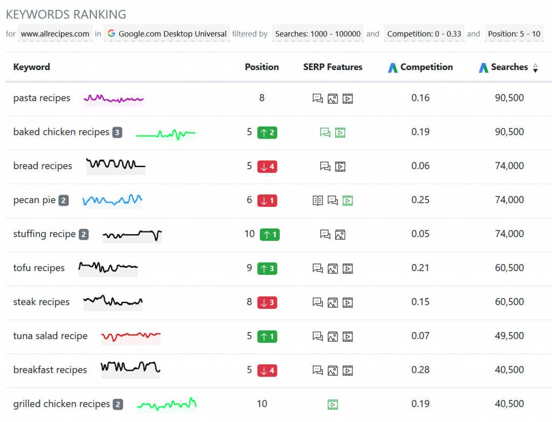Screen dimensions: 552x422
Task: Click the featured snippet icon for steak recipes
Action: pyautogui.click(x=318, y=302)
